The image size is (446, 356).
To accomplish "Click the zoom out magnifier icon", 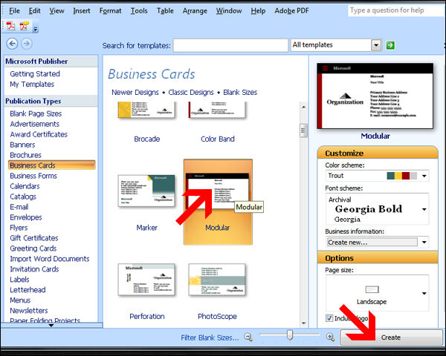I will 248,337.
